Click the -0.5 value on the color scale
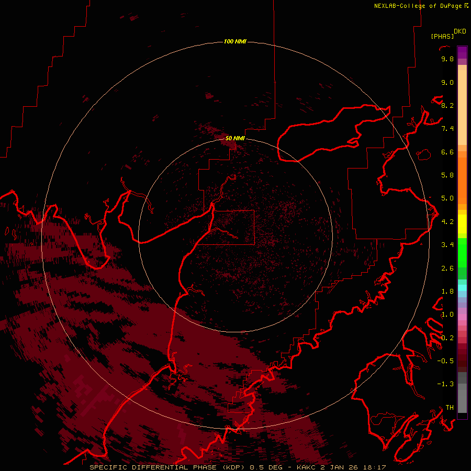This screenshot has width=471, height=471. pos(445,361)
